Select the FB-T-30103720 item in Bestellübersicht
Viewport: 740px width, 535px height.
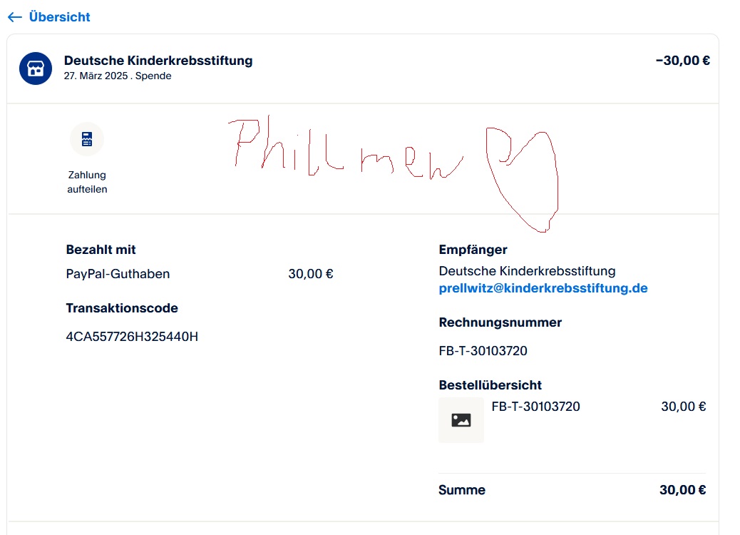(x=536, y=407)
